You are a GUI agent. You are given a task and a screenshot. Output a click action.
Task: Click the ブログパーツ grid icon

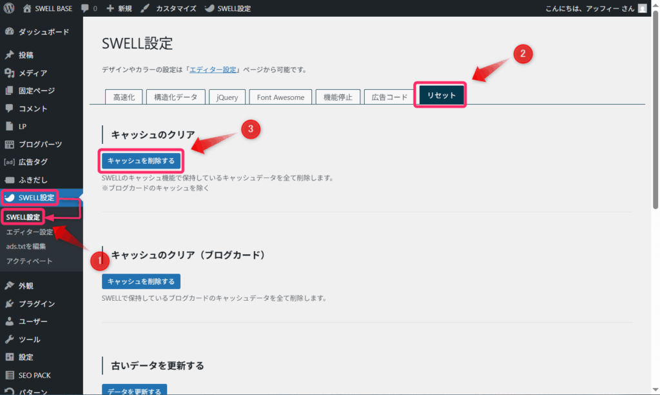click(x=9, y=144)
